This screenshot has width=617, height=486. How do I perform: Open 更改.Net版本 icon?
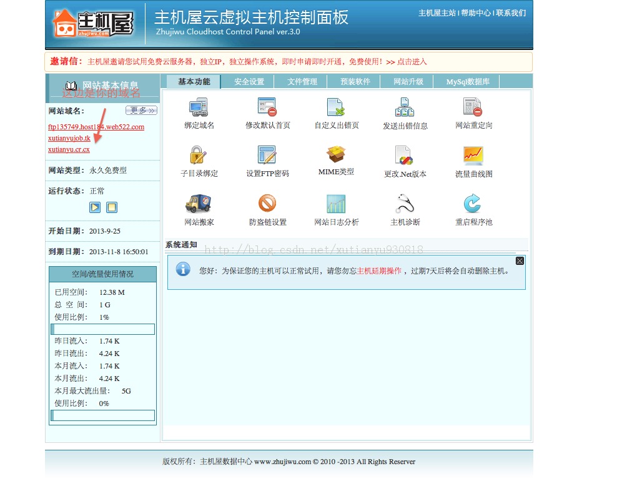click(405, 155)
